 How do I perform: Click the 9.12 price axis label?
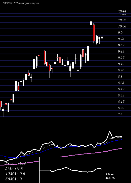point(121,64)
